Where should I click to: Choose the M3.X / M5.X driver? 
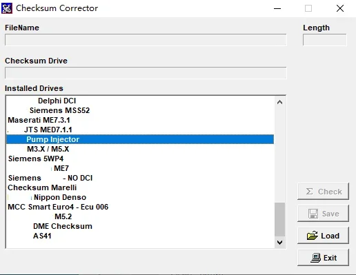(x=140, y=149)
